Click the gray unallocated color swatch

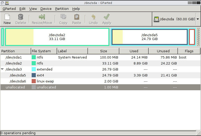(33, 87)
